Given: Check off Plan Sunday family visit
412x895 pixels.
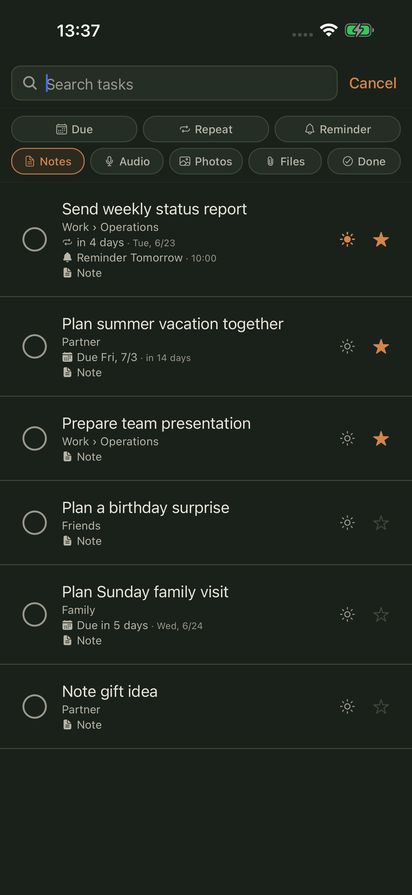Looking at the screenshot, I should 35,615.
